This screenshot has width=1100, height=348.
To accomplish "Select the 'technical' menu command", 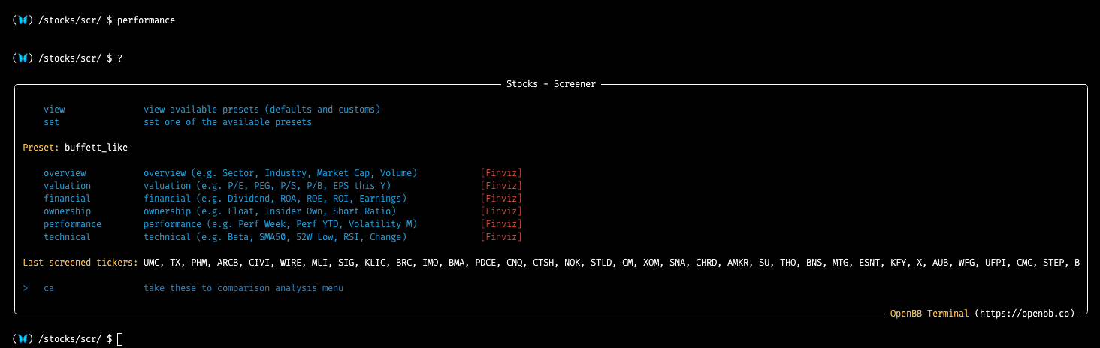I will [x=67, y=237].
